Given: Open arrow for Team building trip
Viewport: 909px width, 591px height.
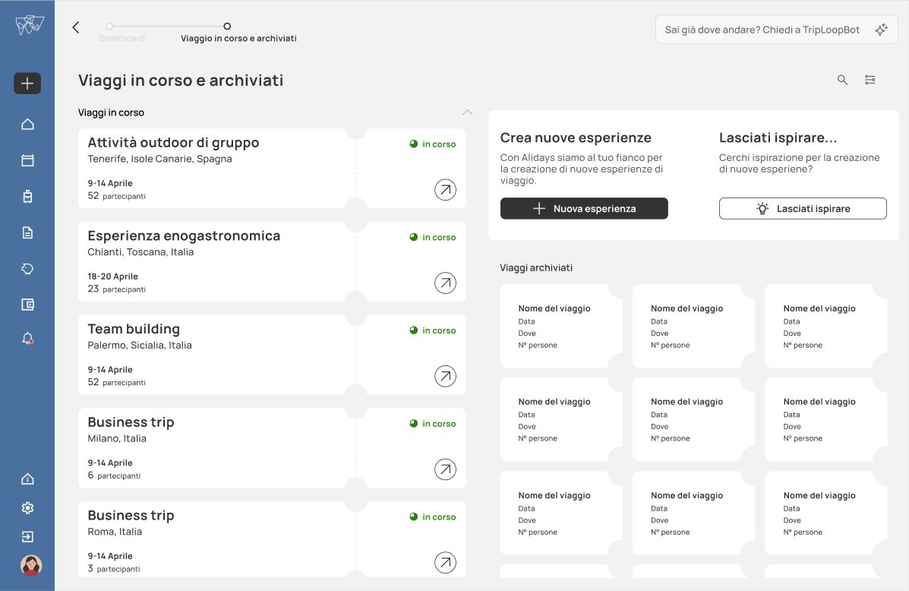Looking at the screenshot, I should [x=445, y=377].
